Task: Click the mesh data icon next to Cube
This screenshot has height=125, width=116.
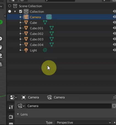Action: (45, 22)
